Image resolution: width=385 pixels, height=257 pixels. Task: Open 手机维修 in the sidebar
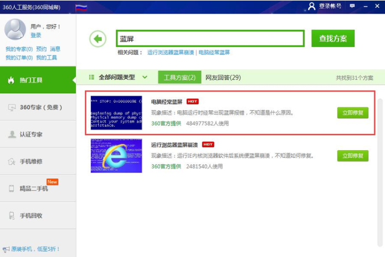(x=31, y=161)
